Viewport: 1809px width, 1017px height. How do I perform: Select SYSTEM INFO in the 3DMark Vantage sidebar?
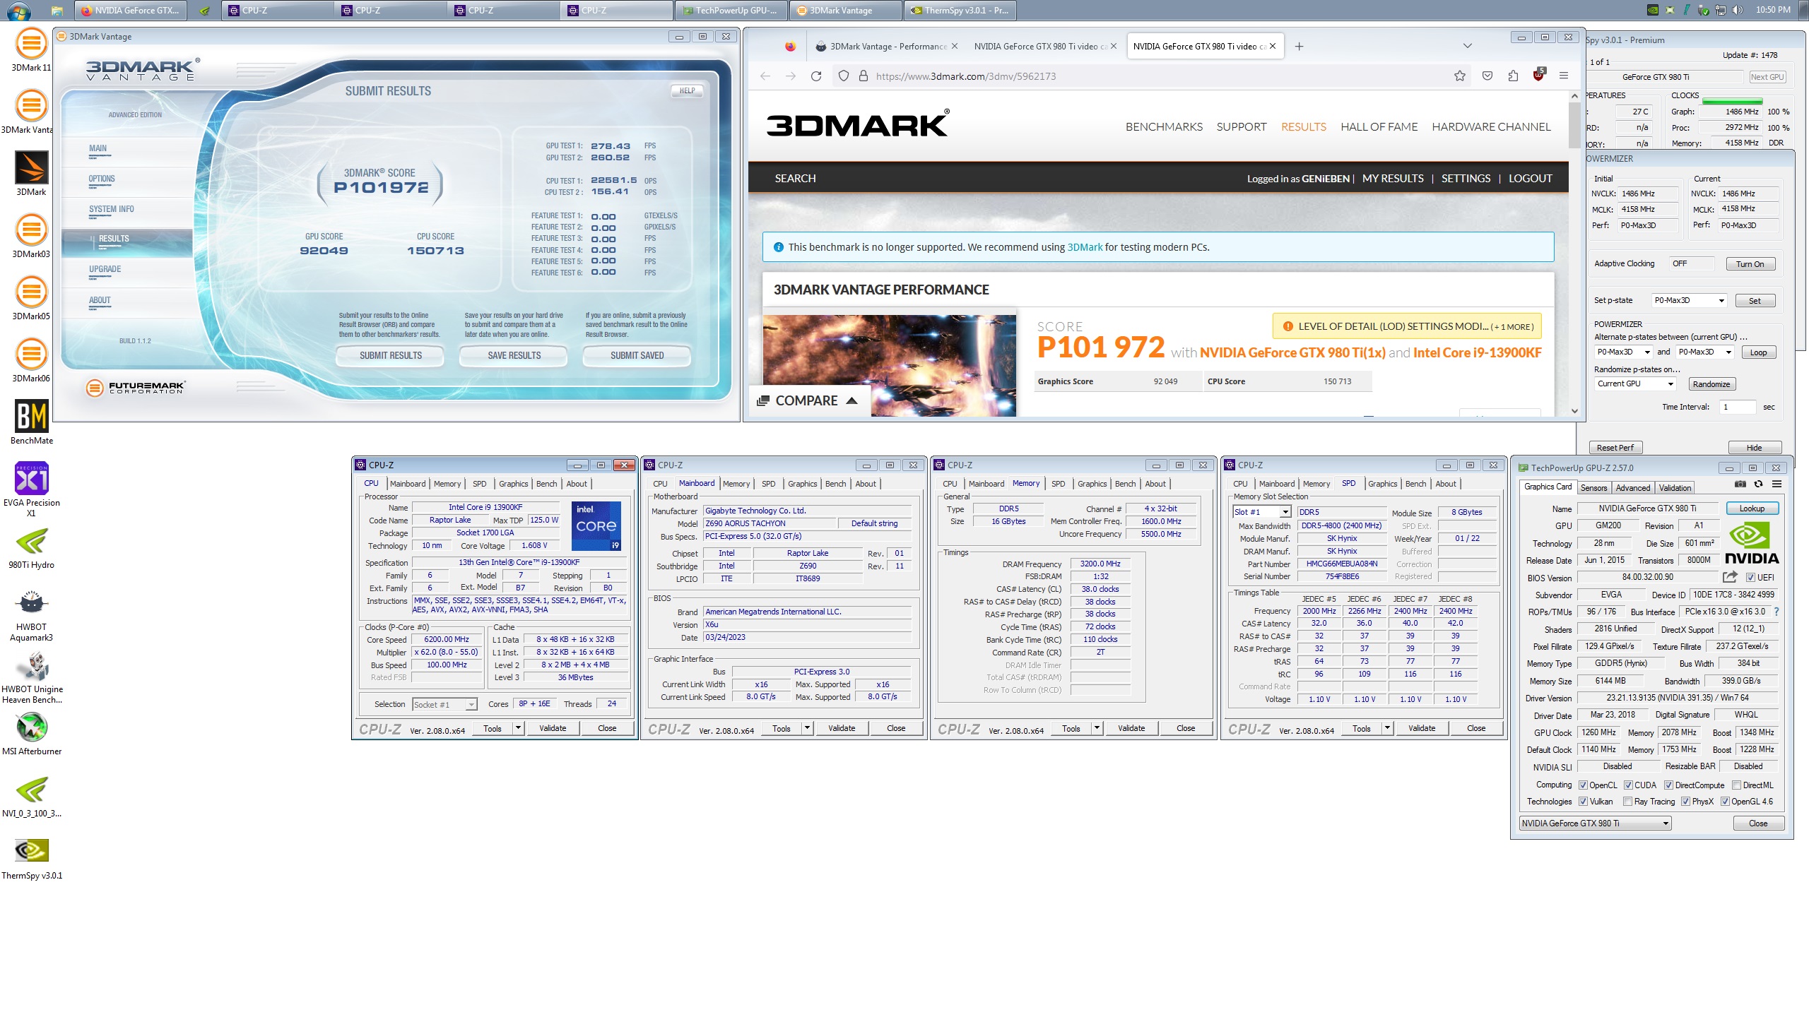tap(111, 209)
